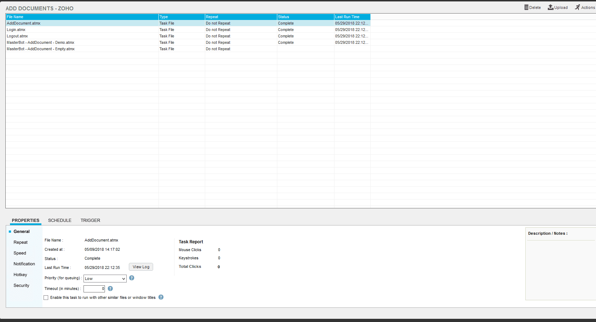Sort by the Last Run Time column header
Image resolution: width=596 pixels, height=322 pixels.
(352, 17)
